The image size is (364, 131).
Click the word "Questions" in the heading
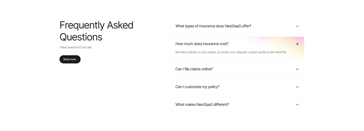coord(81,37)
